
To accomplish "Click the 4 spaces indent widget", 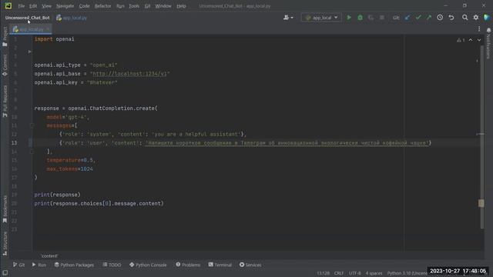I will point(374,273).
